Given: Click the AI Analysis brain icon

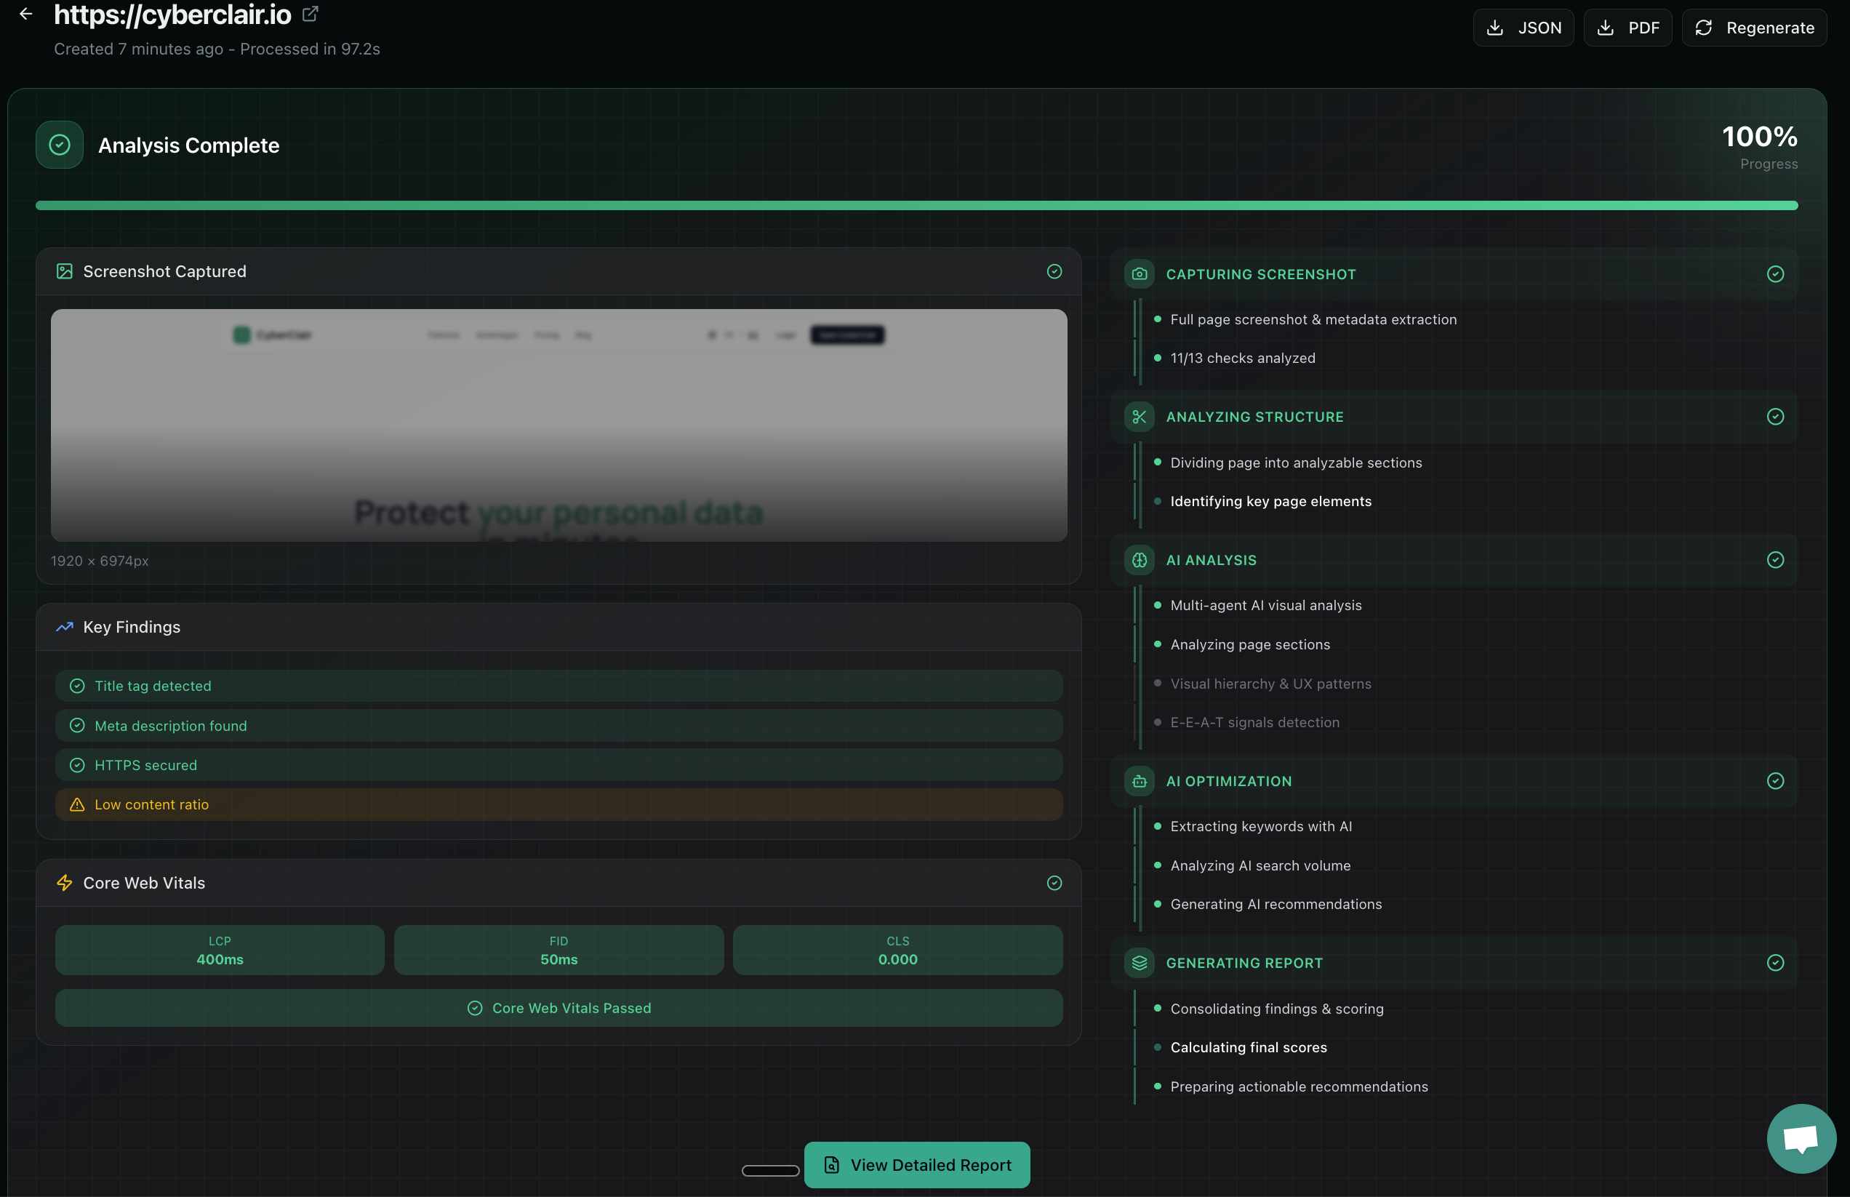Looking at the screenshot, I should tap(1139, 560).
